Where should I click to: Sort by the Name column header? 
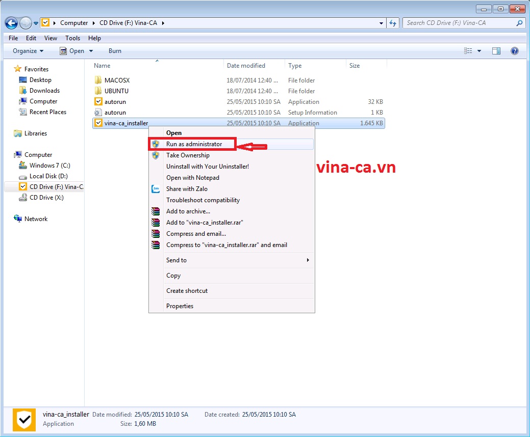pyautogui.click(x=102, y=66)
